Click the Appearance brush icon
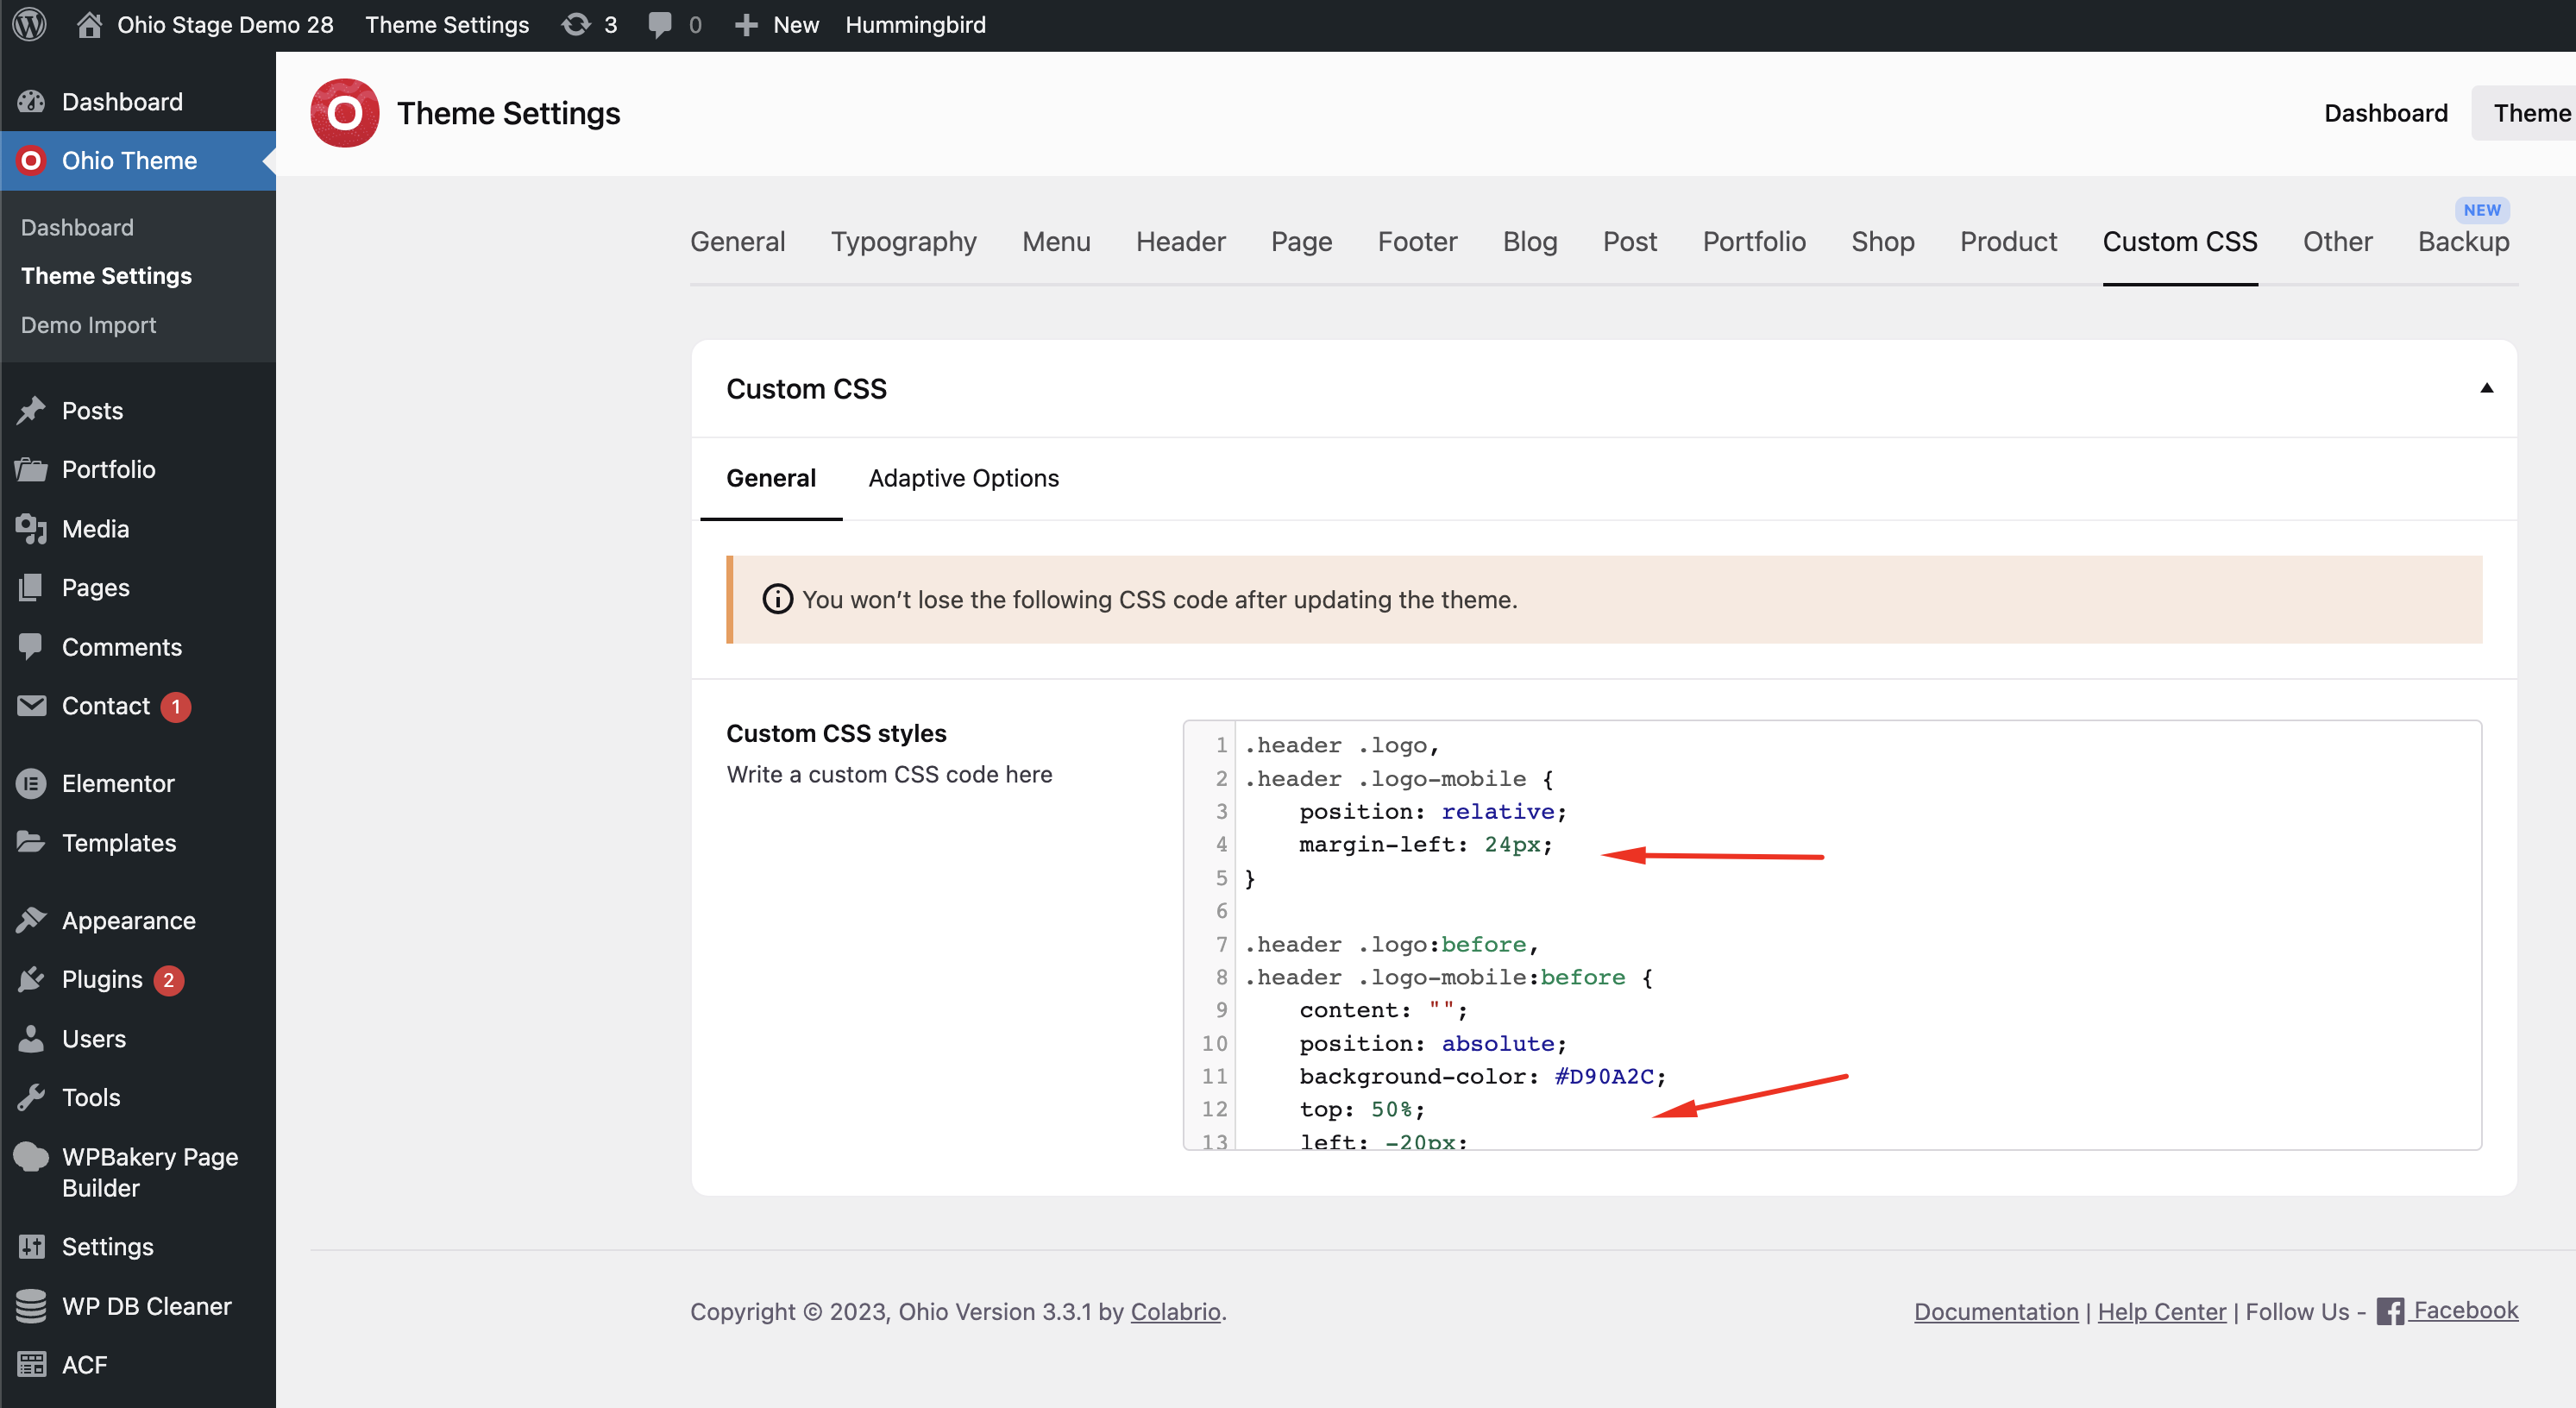This screenshot has width=2576, height=1408. [x=31, y=920]
